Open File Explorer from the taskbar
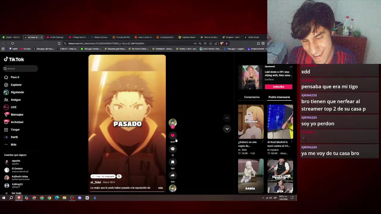The image size is (381, 214). [x=64, y=198]
